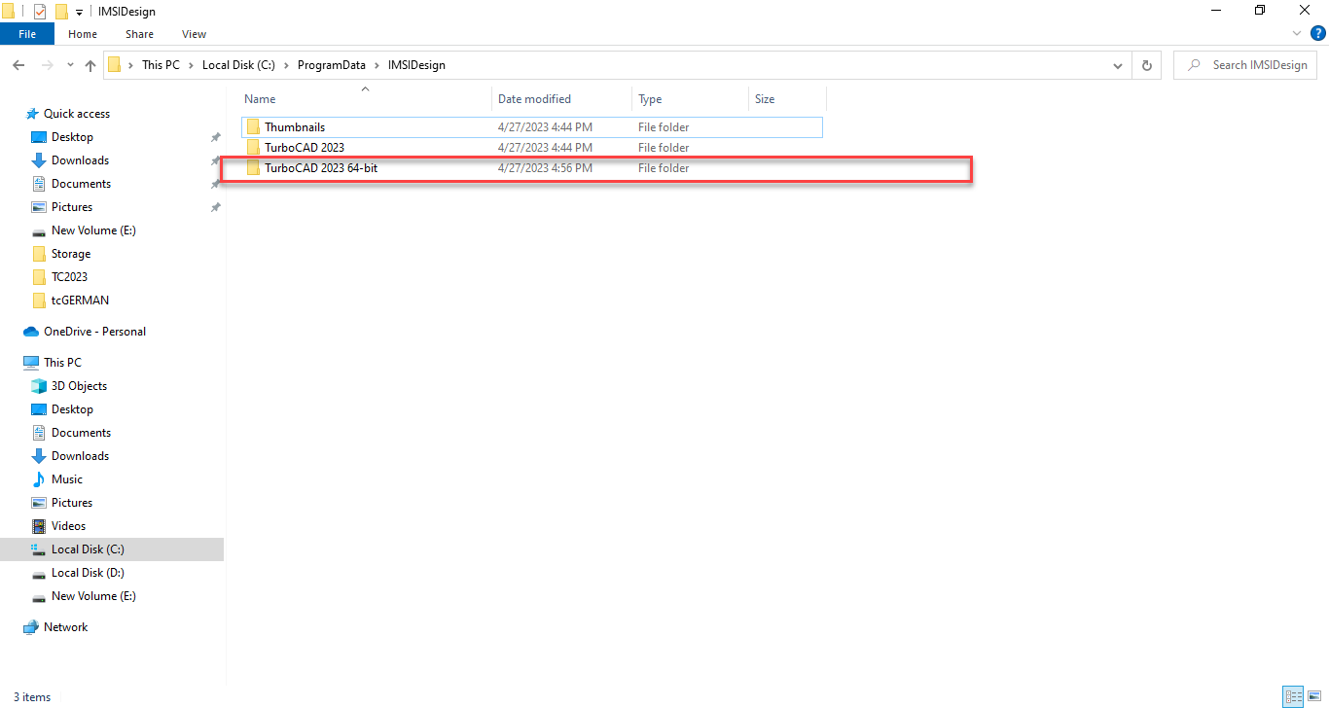Open the TC2023 folder in sidebar
1329x708 pixels.
click(69, 277)
